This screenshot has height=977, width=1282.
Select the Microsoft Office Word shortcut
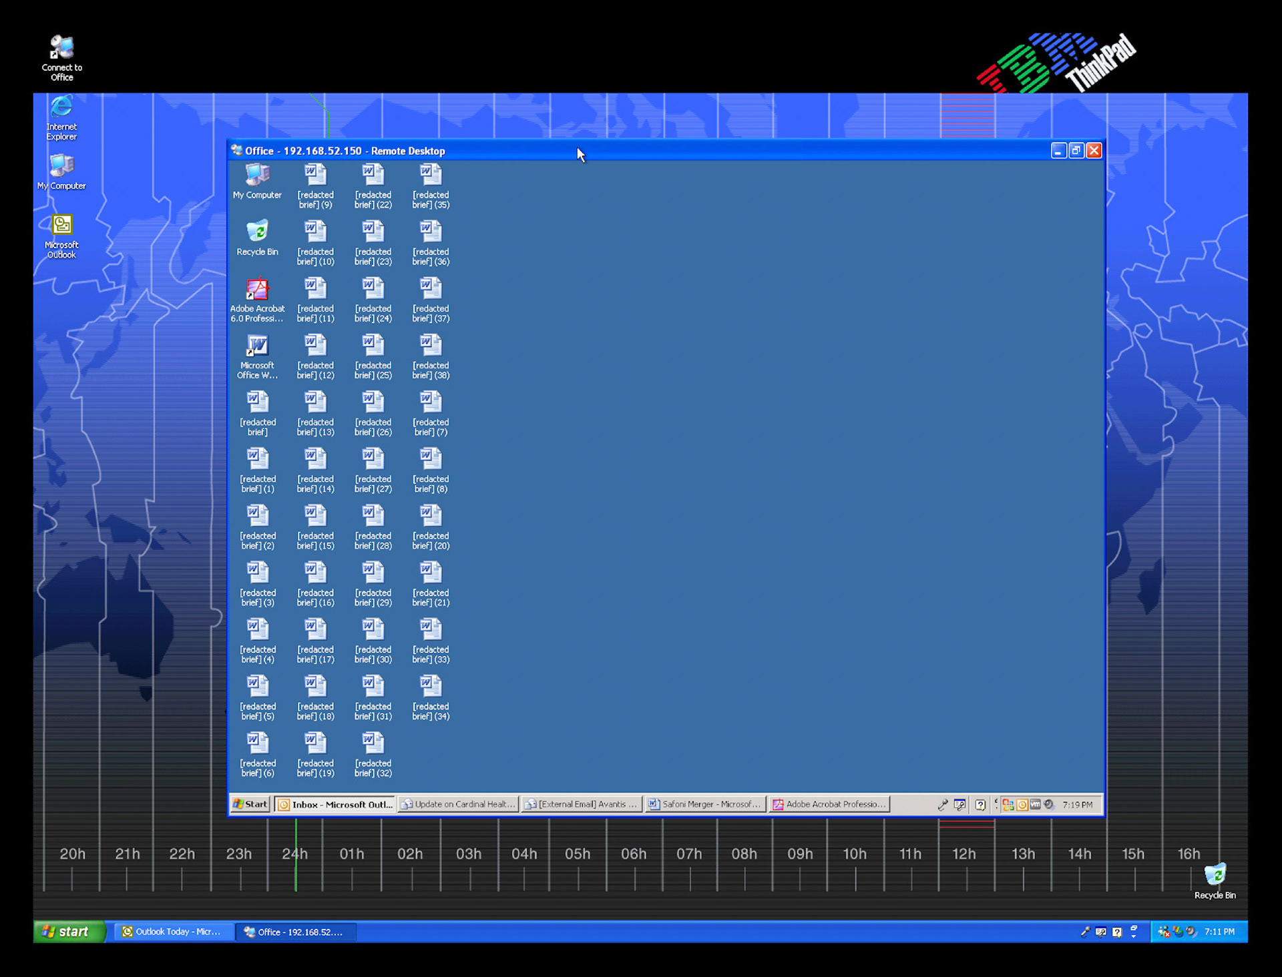coord(257,346)
